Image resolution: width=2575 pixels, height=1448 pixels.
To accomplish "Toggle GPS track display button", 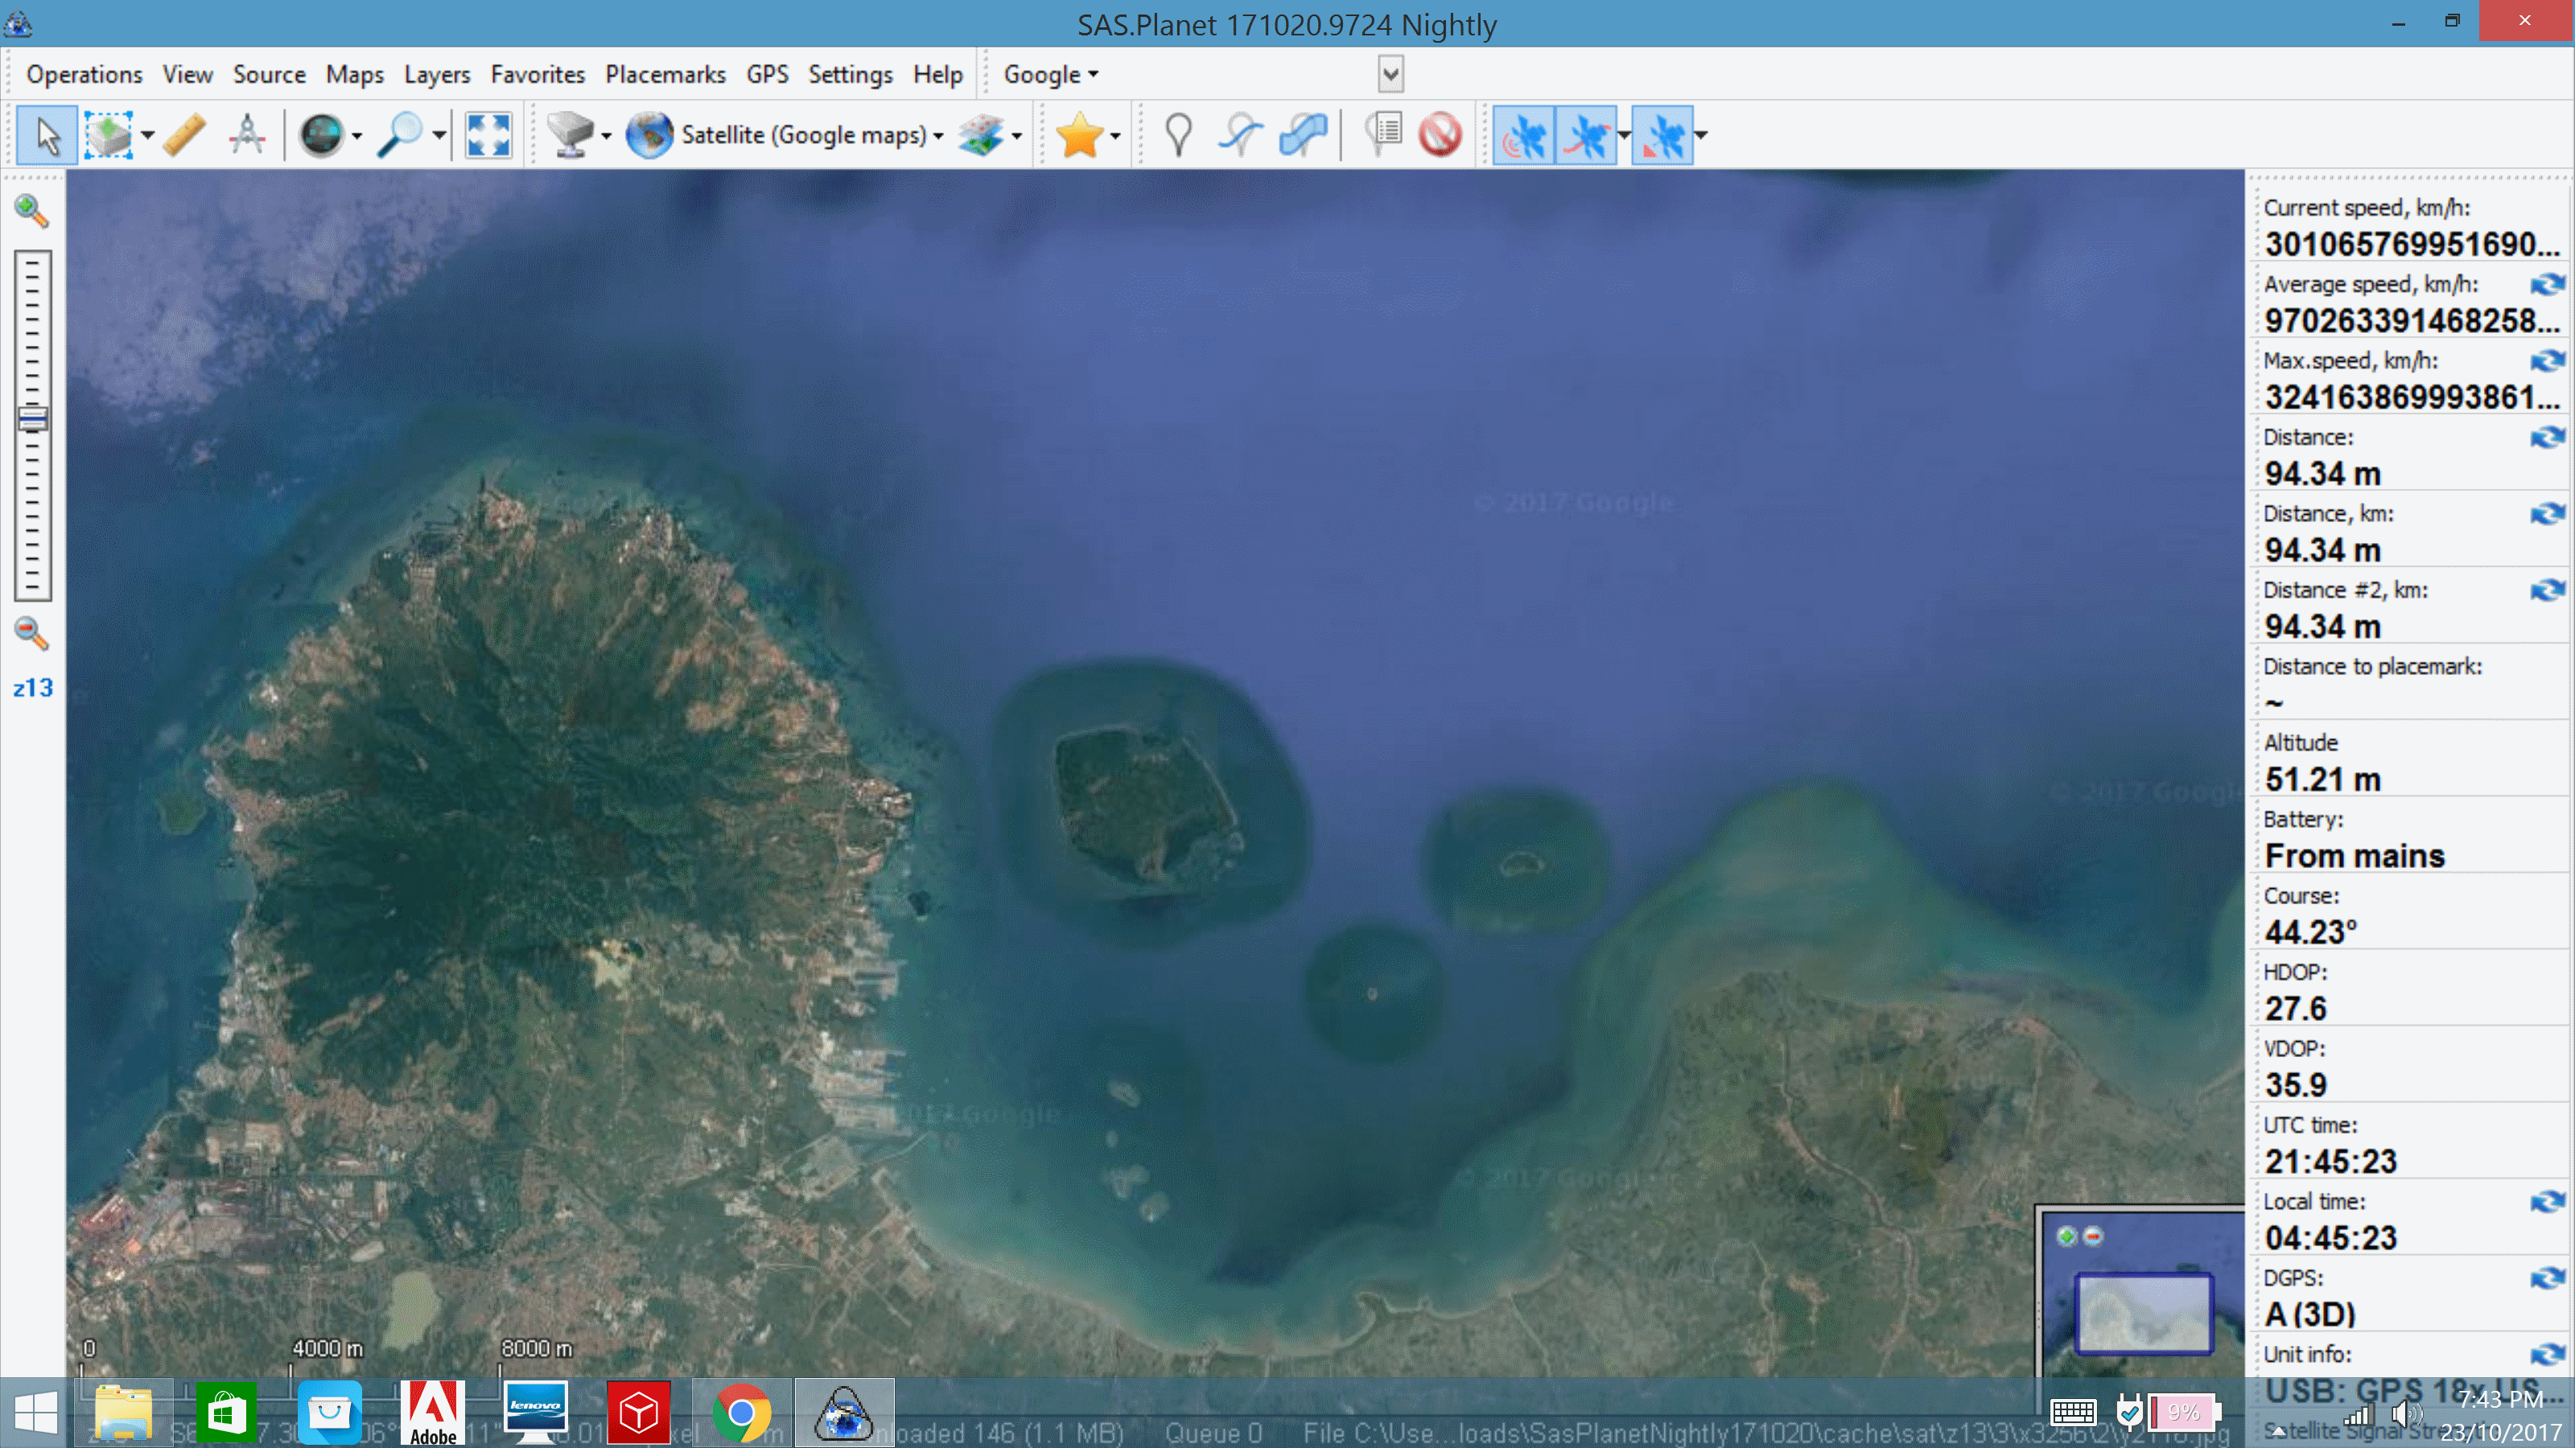I will click(x=1584, y=135).
